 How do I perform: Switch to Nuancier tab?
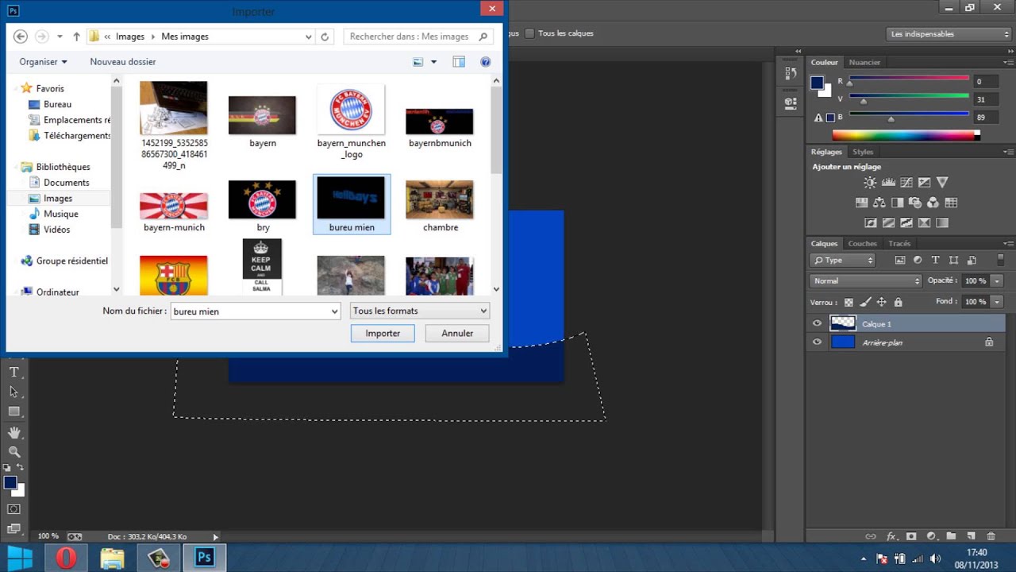(864, 62)
